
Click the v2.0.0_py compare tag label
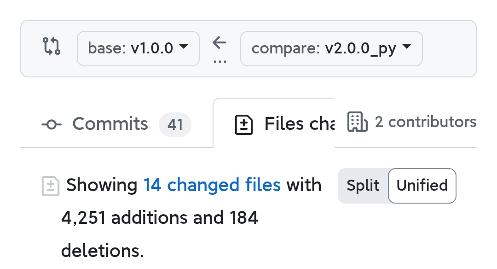pos(360,49)
